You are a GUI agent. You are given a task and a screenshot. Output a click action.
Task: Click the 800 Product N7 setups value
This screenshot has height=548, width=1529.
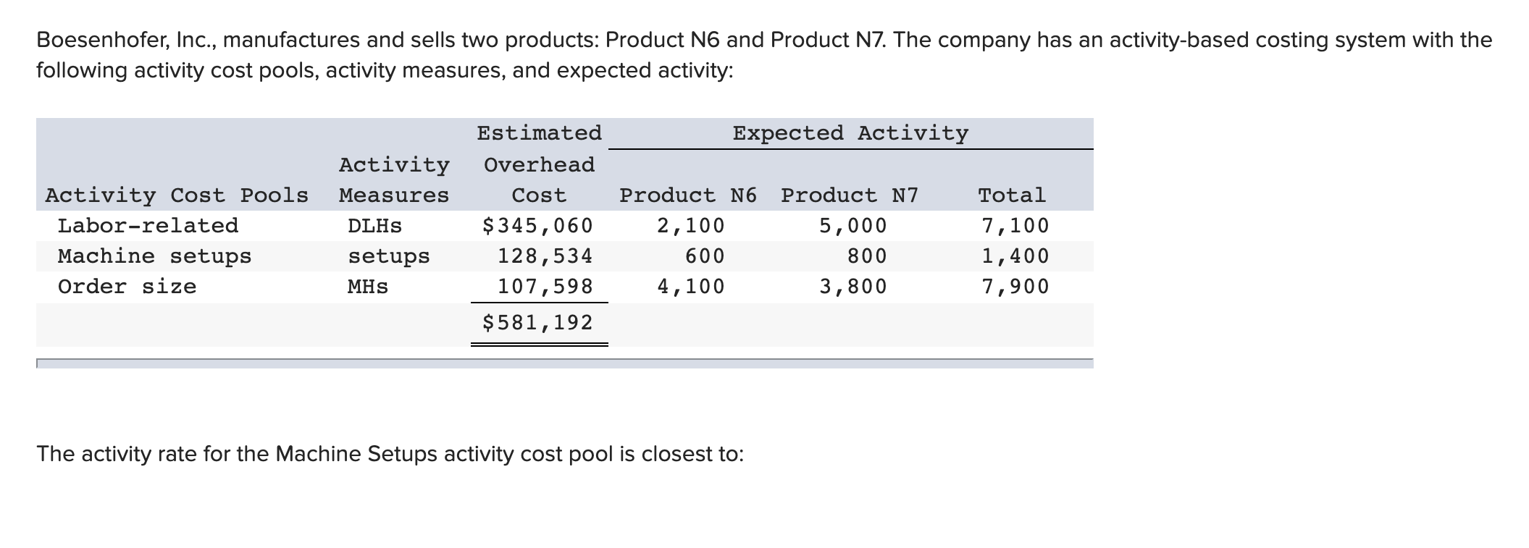pos(866,256)
